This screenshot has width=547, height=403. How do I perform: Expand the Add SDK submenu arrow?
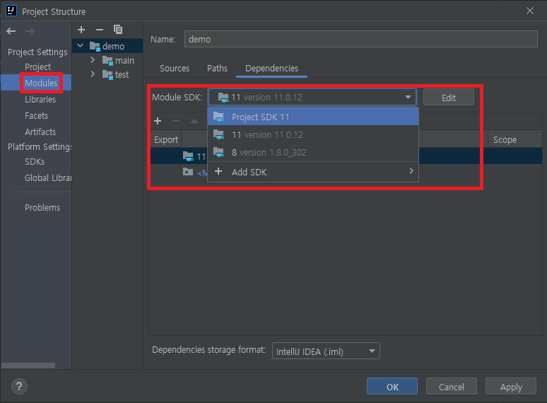411,171
